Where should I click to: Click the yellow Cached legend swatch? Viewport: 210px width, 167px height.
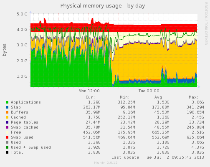pyautogui.click(x=7, y=117)
